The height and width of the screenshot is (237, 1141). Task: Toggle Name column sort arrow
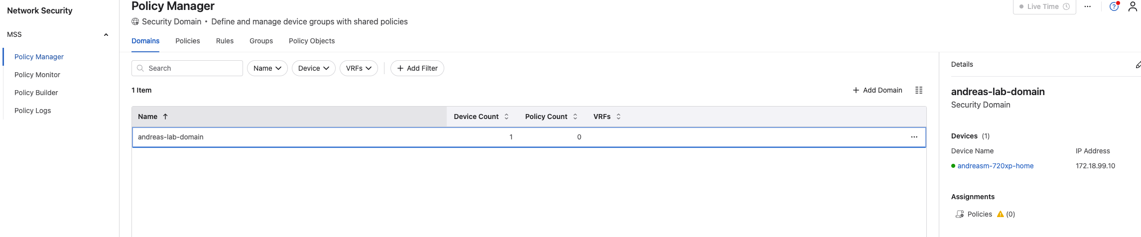[165, 117]
